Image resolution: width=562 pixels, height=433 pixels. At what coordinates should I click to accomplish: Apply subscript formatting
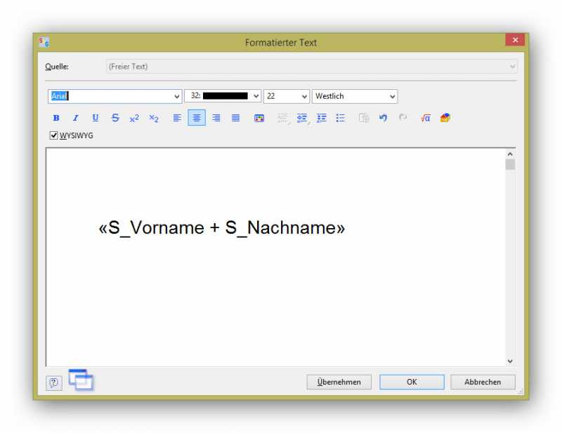153,119
